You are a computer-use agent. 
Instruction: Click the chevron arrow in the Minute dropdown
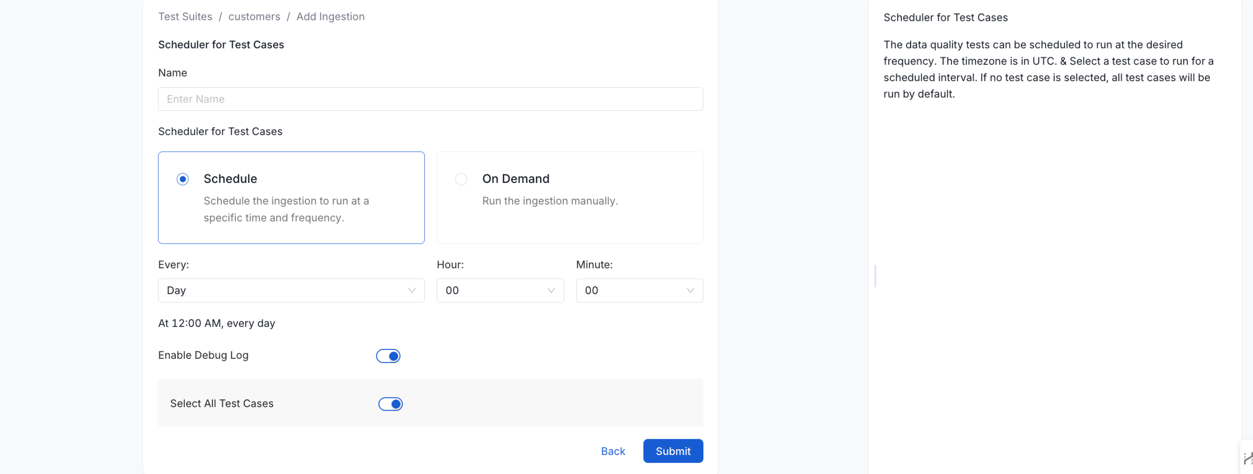[690, 290]
